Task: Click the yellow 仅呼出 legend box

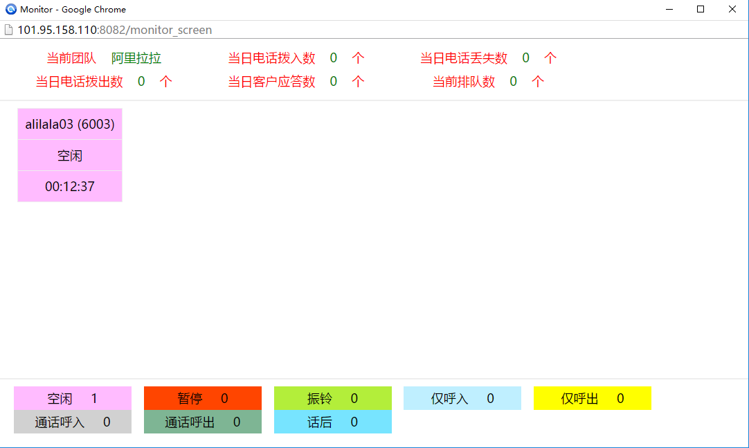Action: tap(593, 398)
